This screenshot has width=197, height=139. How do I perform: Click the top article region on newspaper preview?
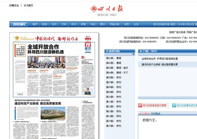coord(54,70)
